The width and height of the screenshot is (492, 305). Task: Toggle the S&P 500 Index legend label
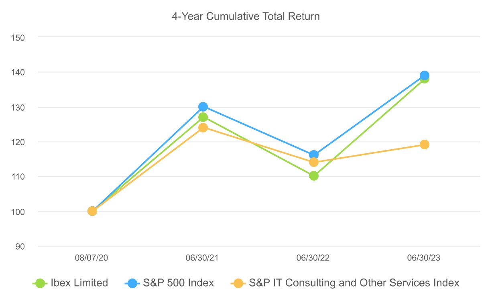point(178,283)
